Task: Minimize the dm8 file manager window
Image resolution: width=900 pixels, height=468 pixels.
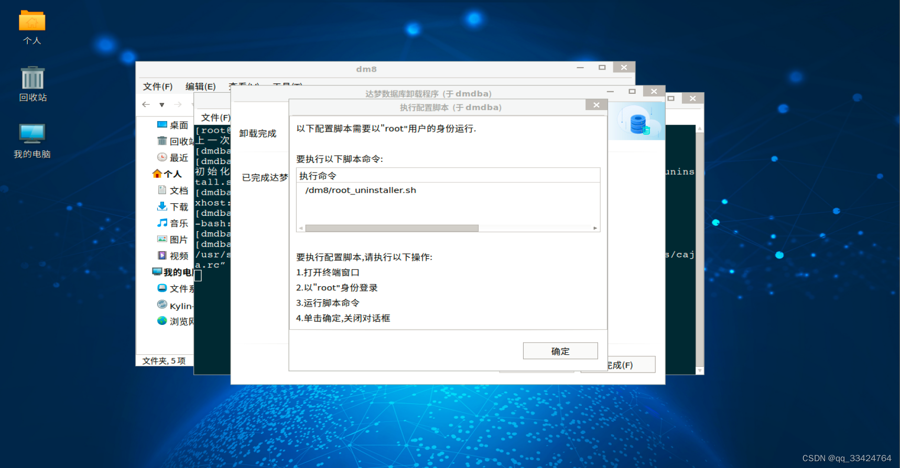Action: (580, 67)
